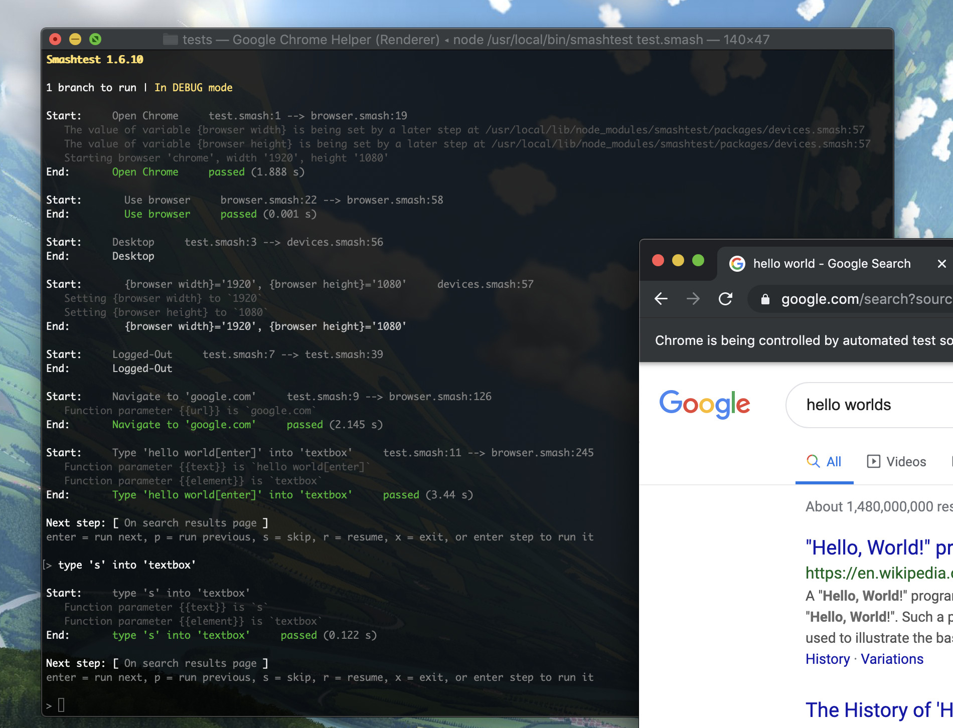
Task: Click the Google logo on results page
Action: click(x=704, y=404)
